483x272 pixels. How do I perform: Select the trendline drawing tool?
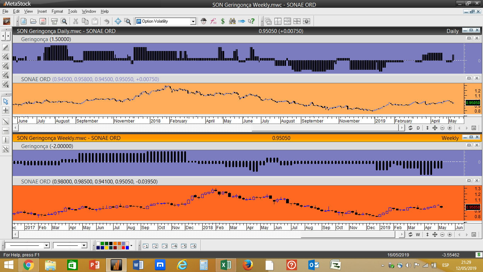[x=6, y=121]
